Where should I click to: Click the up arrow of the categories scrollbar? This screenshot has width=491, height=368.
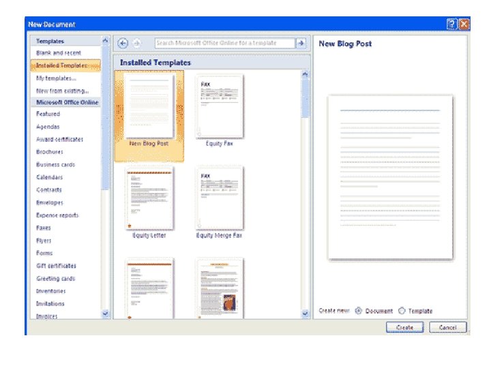[105, 41]
